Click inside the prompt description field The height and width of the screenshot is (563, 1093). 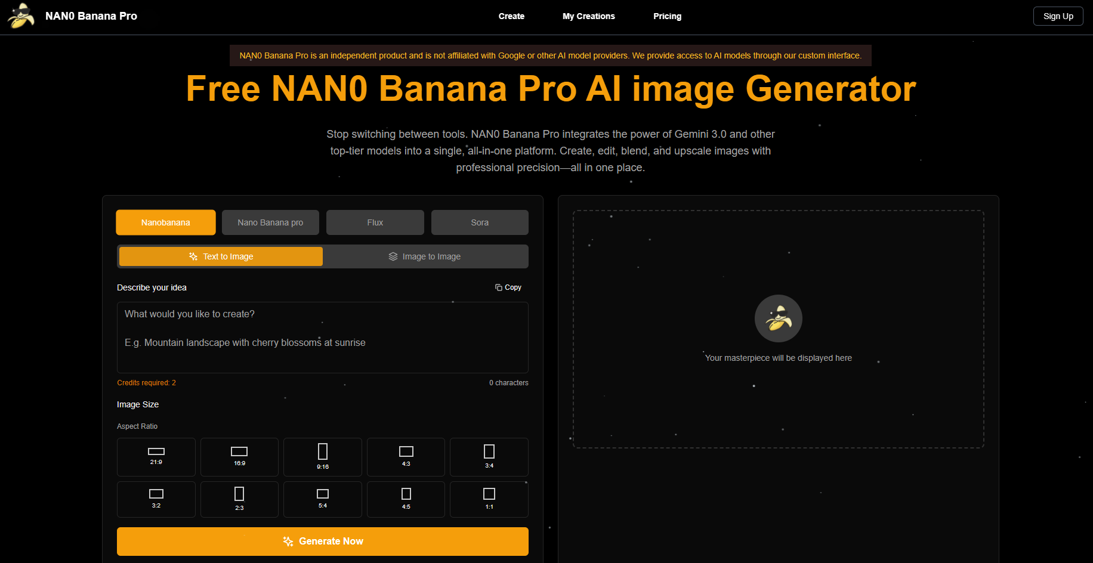tap(322, 338)
